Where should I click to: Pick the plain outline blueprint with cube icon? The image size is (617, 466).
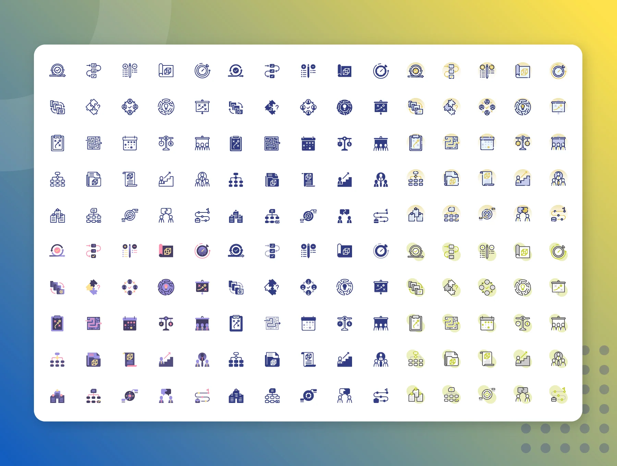166,71
